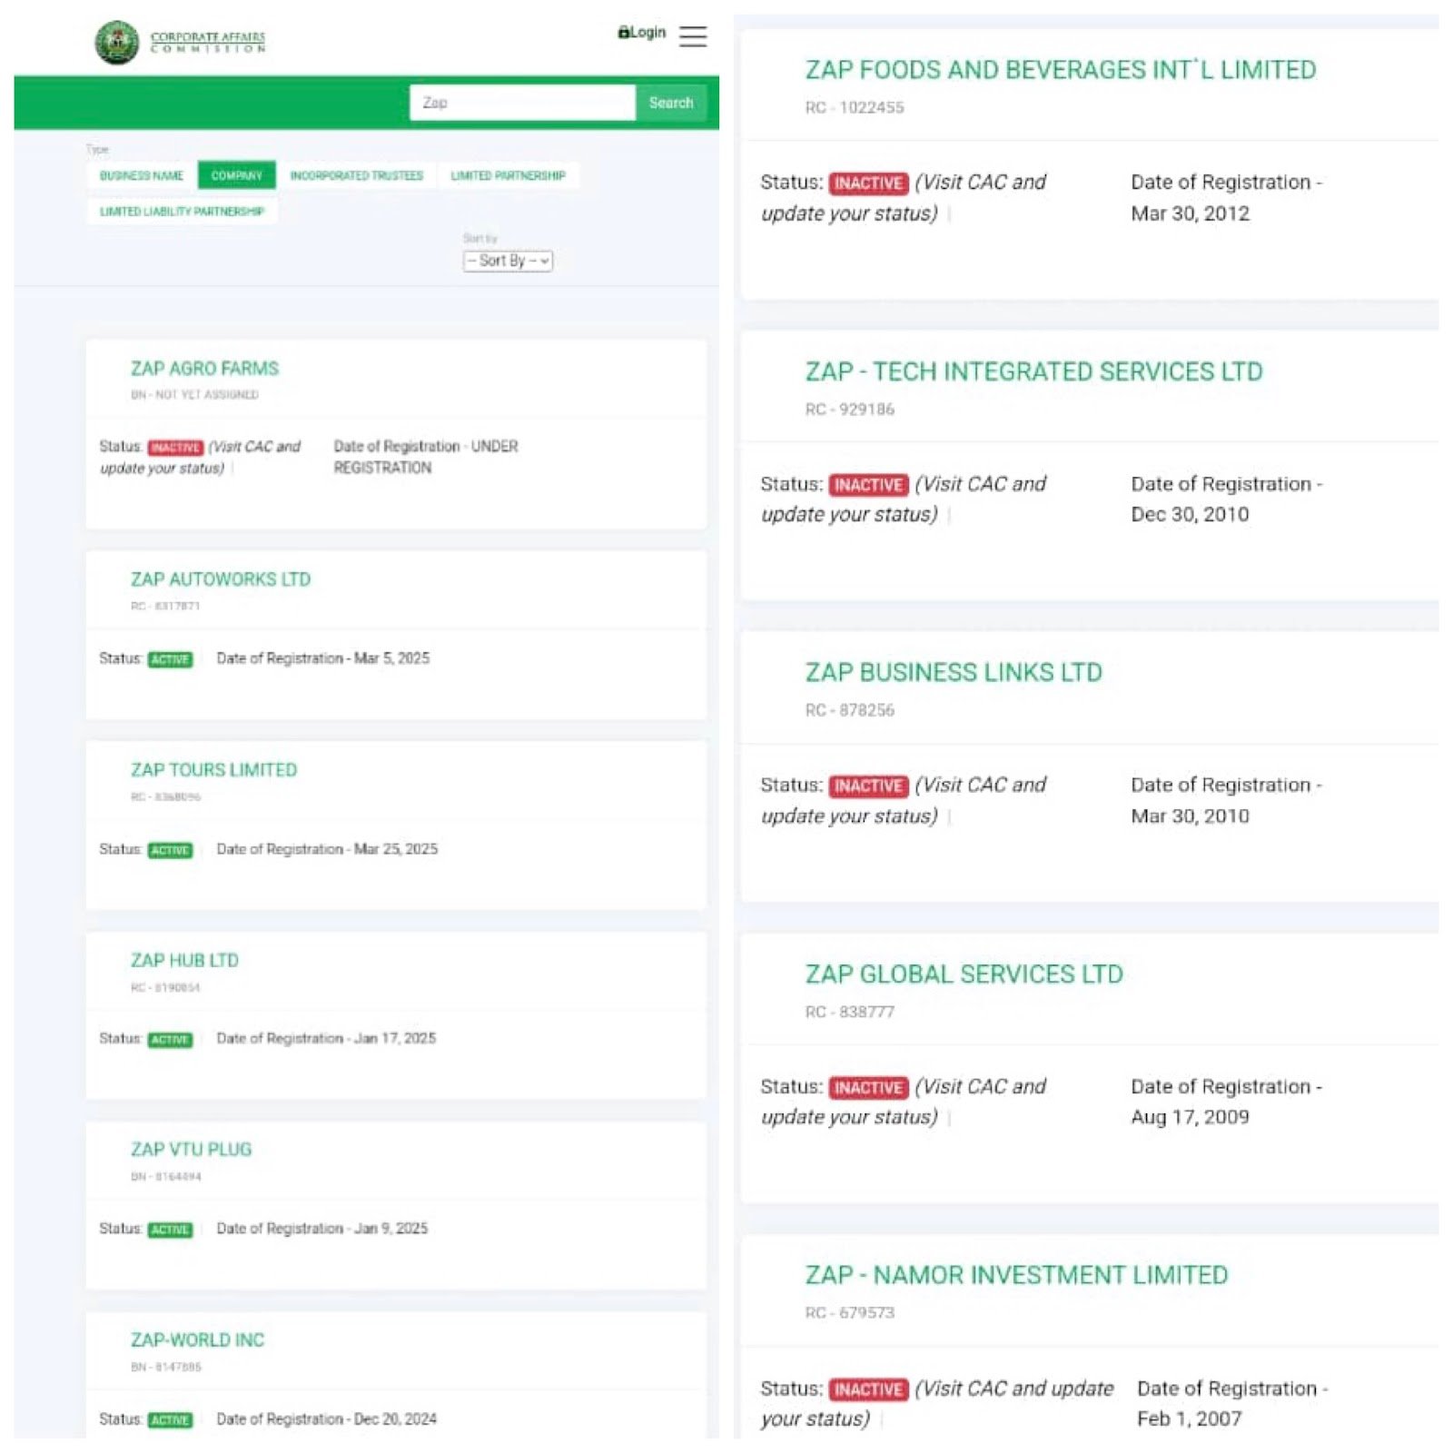1453x1453 pixels.
Task: Open ZAP BUSINESS LINKS LTD entry
Action: coord(954,673)
